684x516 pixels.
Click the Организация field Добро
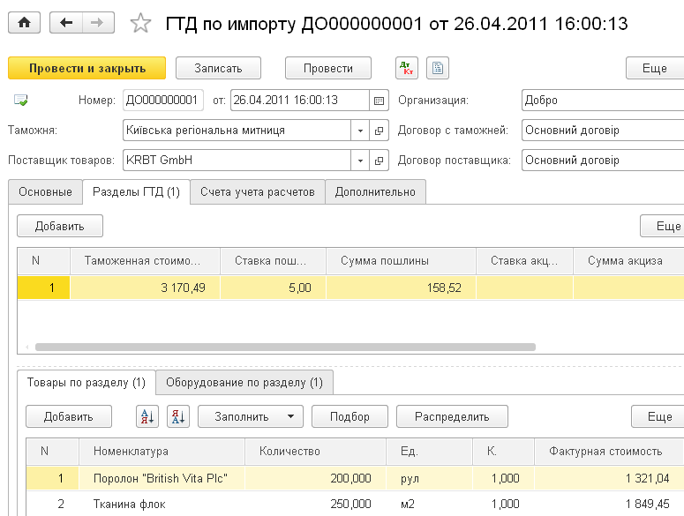click(603, 101)
